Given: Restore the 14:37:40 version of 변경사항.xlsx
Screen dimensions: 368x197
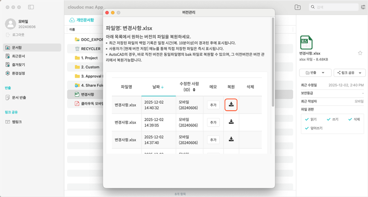Looking at the screenshot, I should (231, 139).
